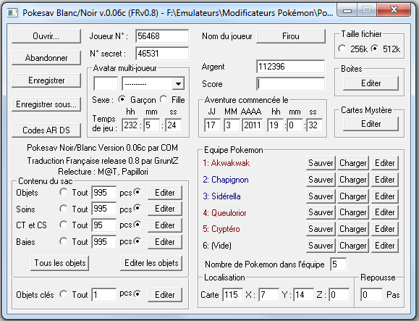Click the Pokesav title bar app icon
Screen dimensions: 419x321
coord(12,12)
